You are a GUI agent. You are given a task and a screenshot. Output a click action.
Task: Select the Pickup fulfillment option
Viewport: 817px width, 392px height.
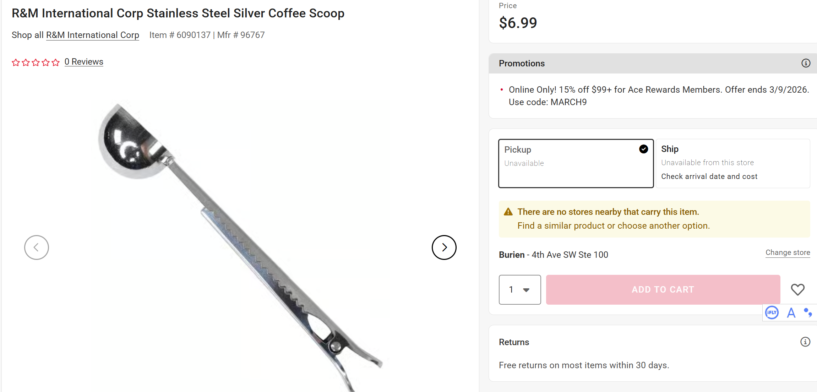tap(575, 163)
